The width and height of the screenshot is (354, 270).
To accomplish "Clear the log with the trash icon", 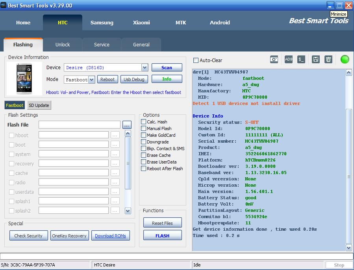I will coord(328,59).
